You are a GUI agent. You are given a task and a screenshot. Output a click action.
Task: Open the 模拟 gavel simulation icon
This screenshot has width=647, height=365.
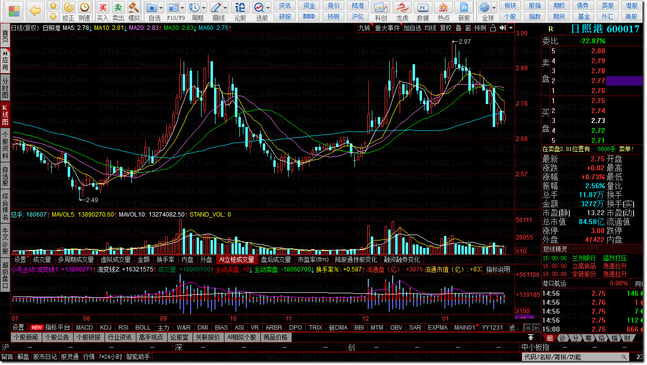click(134, 7)
